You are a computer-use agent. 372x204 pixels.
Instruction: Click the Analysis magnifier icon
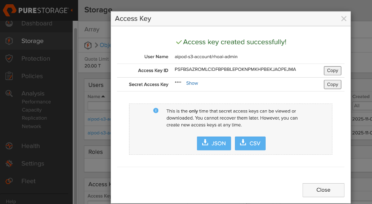[x=9, y=93]
